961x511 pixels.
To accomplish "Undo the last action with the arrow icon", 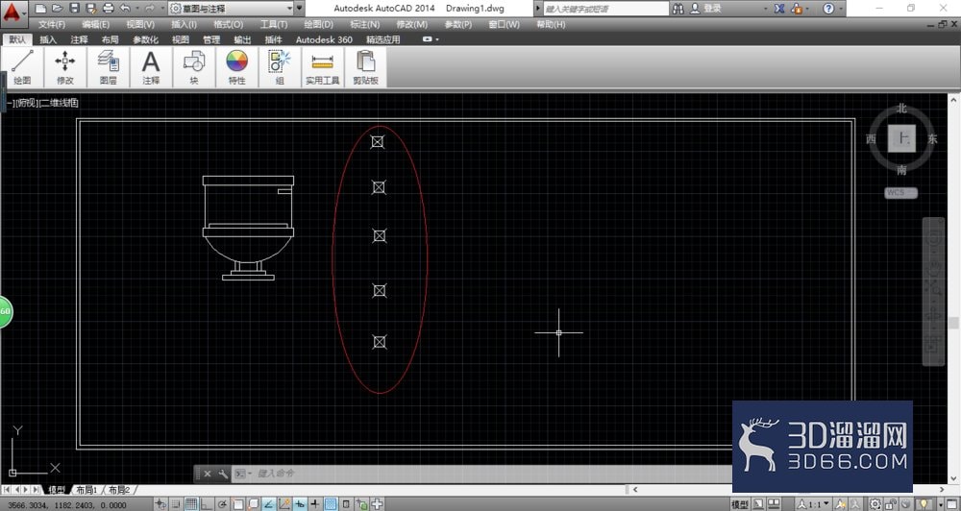I will click(126, 9).
